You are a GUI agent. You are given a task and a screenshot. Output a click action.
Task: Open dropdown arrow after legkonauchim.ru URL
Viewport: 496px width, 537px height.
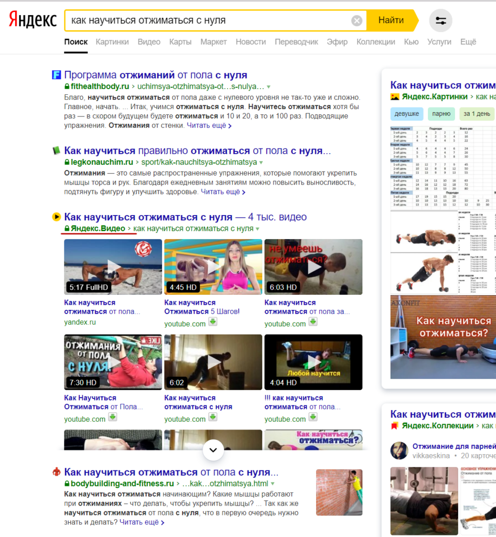click(261, 163)
